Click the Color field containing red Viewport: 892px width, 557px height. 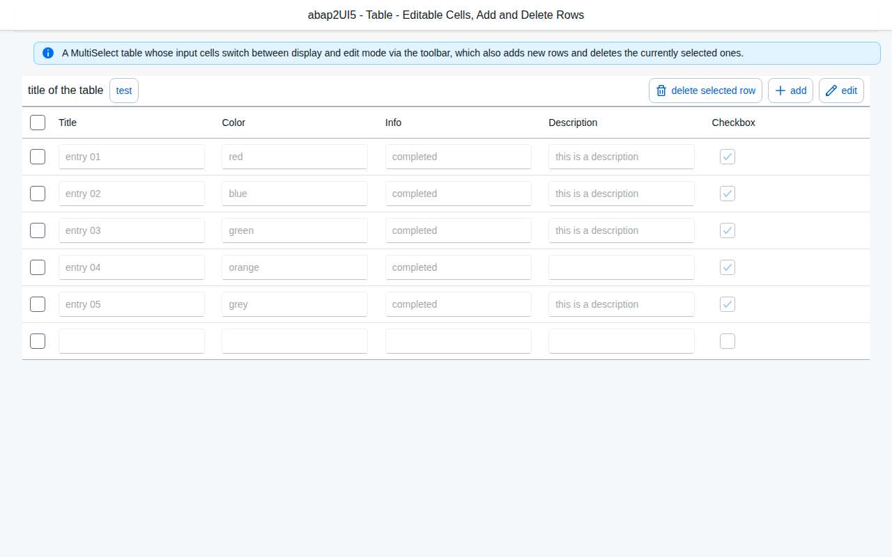295,157
